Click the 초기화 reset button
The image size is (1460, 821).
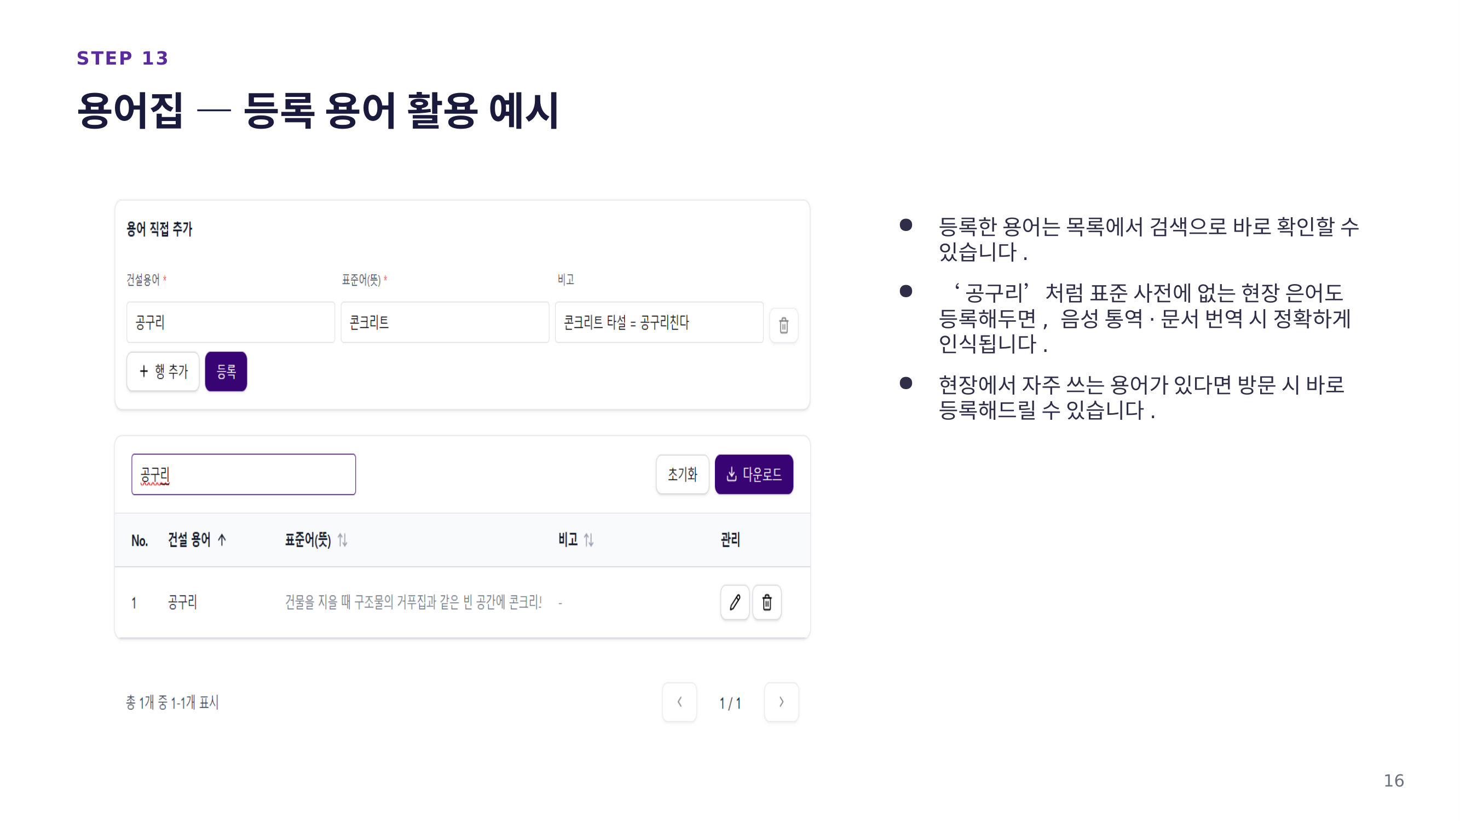point(682,474)
